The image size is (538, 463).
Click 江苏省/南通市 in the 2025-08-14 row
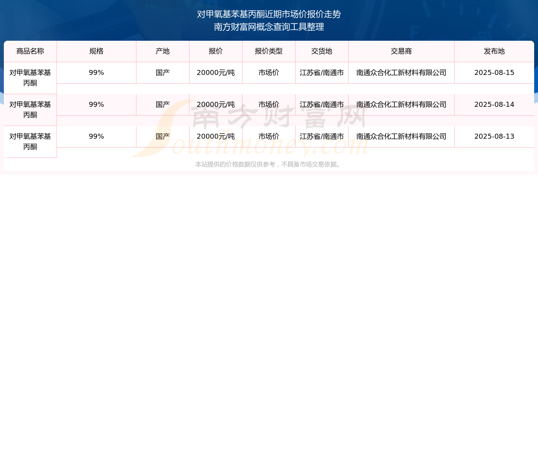322,105
